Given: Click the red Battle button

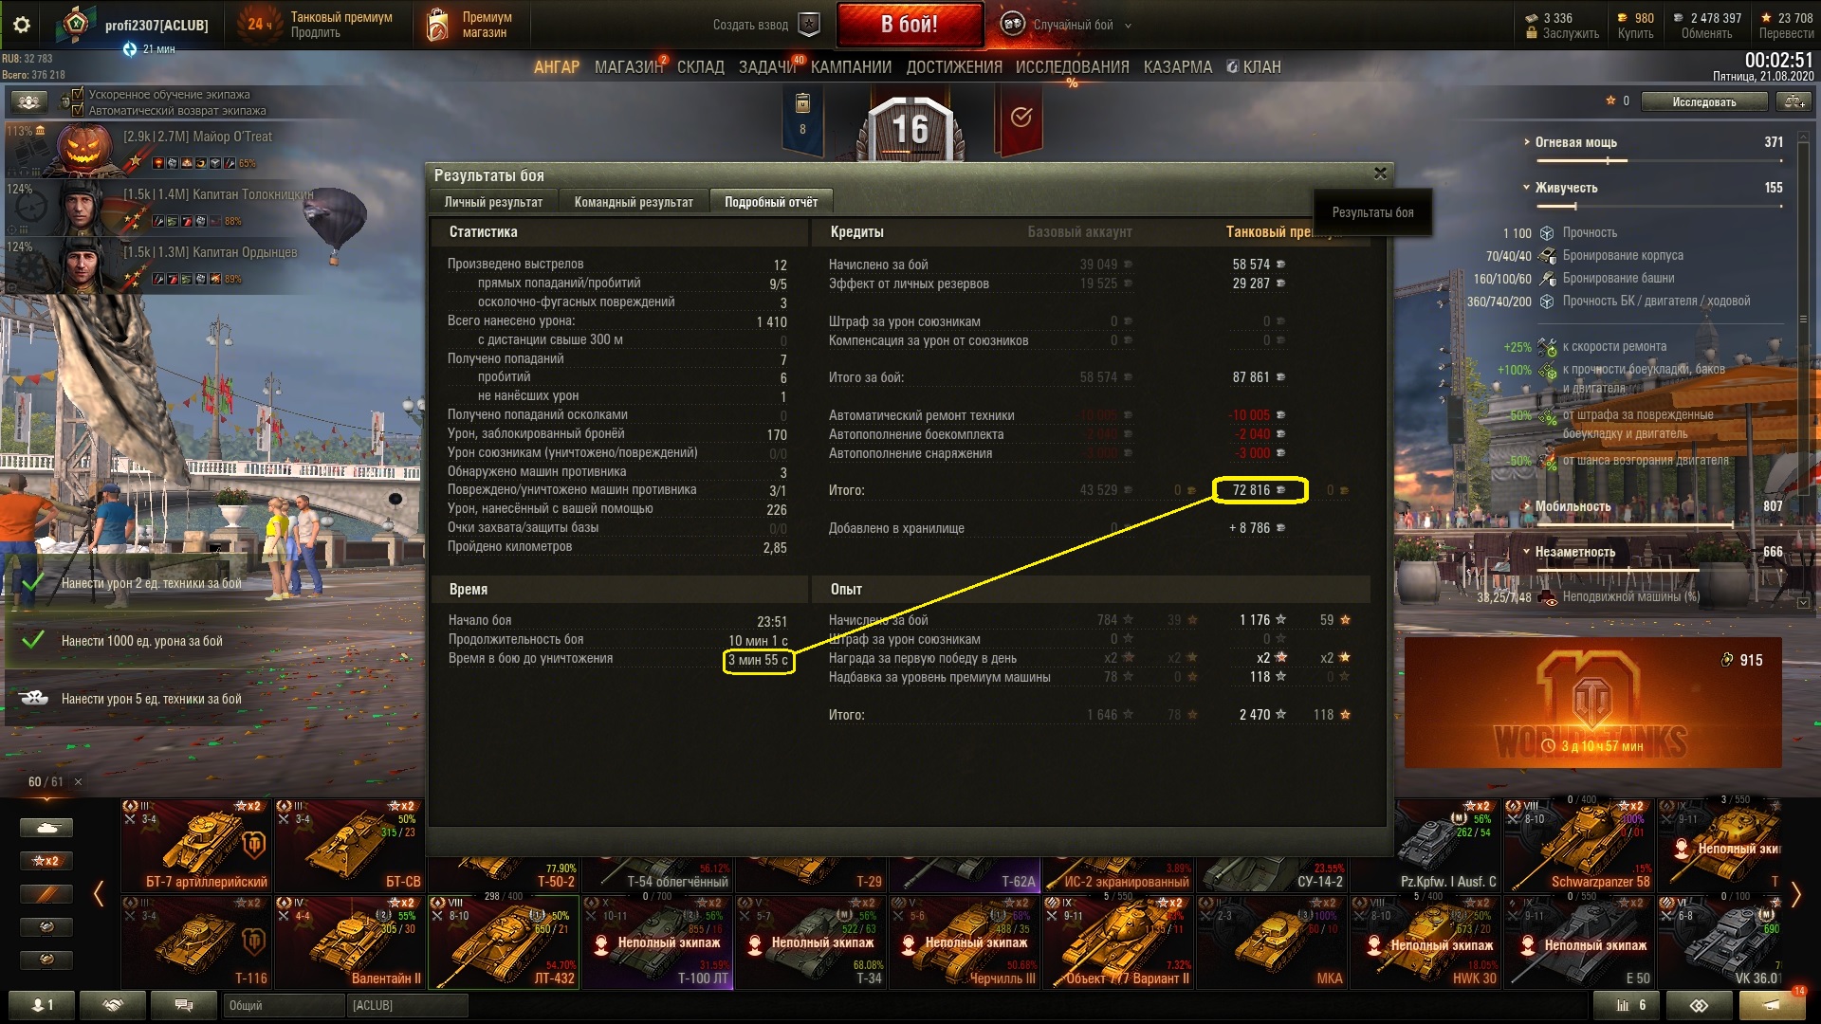Looking at the screenshot, I should click(x=909, y=25).
